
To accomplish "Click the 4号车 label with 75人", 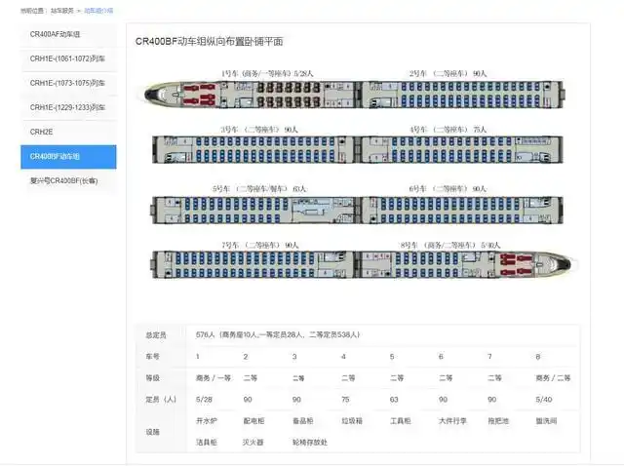I will (448, 130).
